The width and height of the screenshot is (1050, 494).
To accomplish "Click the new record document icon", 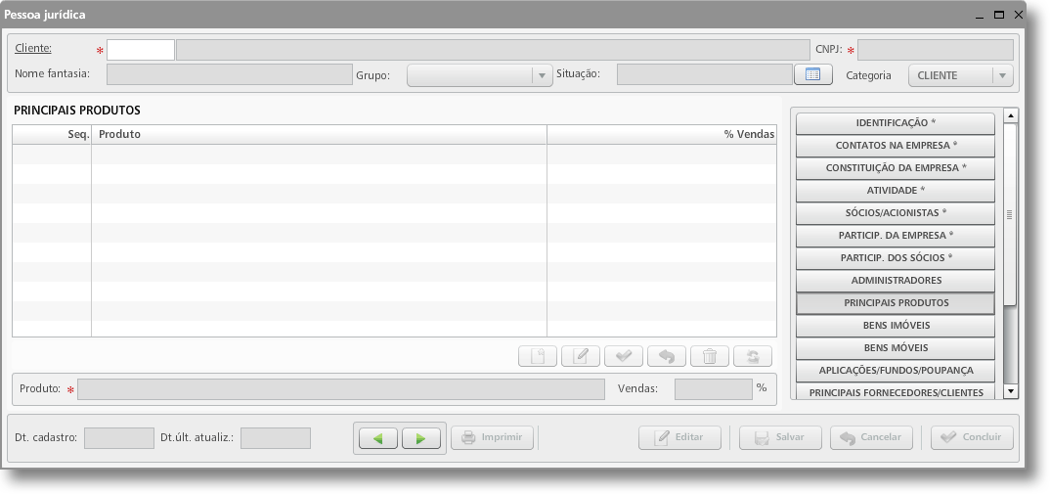I will pyautogui.click(x=538, y=356).
